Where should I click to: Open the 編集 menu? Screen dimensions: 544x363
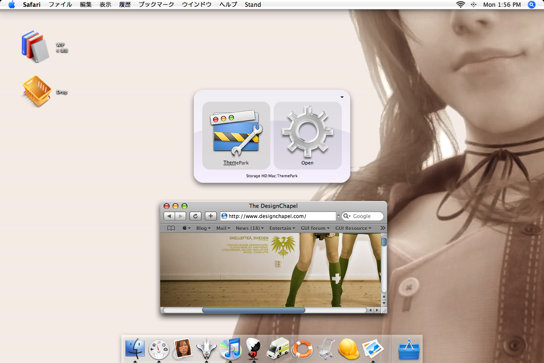point(86,5)
